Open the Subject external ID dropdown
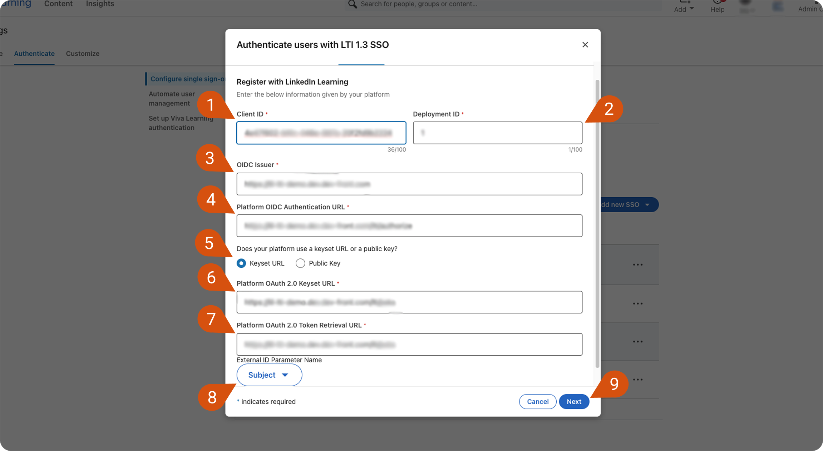 pyautogui.click(x=269, y=375)
